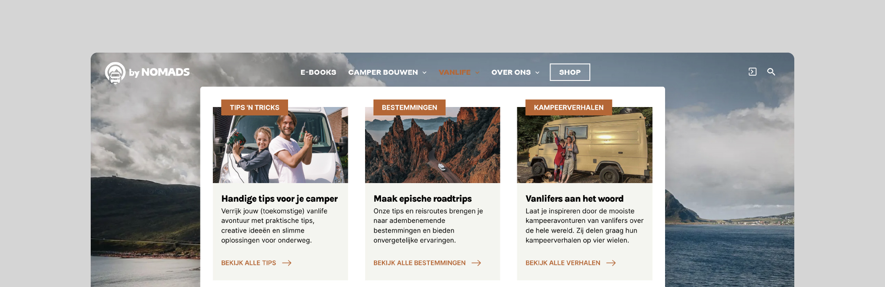Image resolution: width=885 pixels, height=287 pixels.
Task: Click the Tips 'n Tricks orange label
Action: [x=254, y=107]
